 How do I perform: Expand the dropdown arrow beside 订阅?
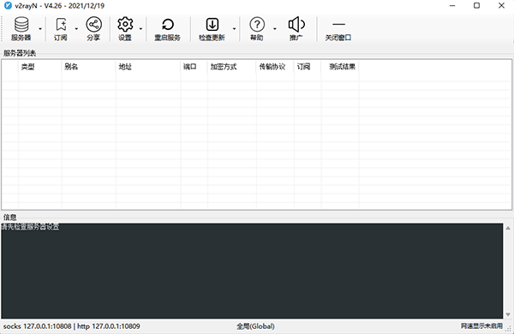tap(76, 29)
